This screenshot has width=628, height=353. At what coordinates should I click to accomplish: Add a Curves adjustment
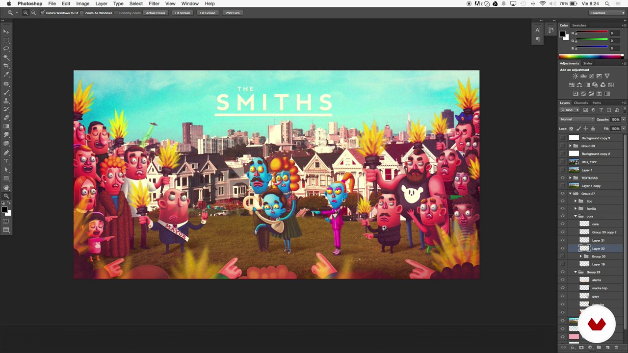[591, 76]
